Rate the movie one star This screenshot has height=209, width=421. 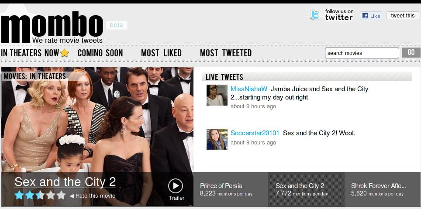point(19,195)
